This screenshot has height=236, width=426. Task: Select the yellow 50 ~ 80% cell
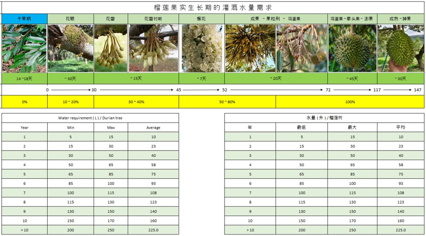point(227,102)
